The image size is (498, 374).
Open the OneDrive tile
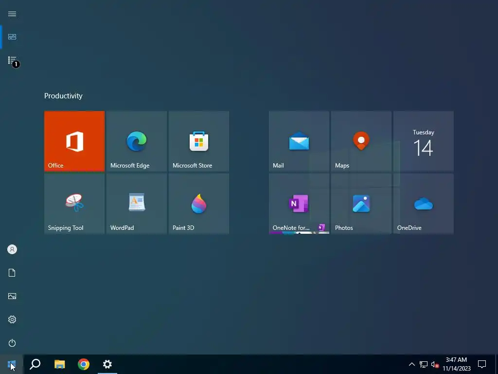pyautogui.click(x=424, y=204)
